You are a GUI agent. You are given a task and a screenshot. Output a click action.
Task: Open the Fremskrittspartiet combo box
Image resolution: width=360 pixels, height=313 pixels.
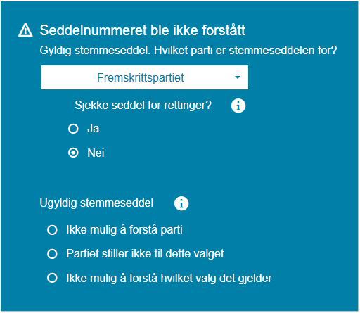pyautogui.click(x=145, y=77)
